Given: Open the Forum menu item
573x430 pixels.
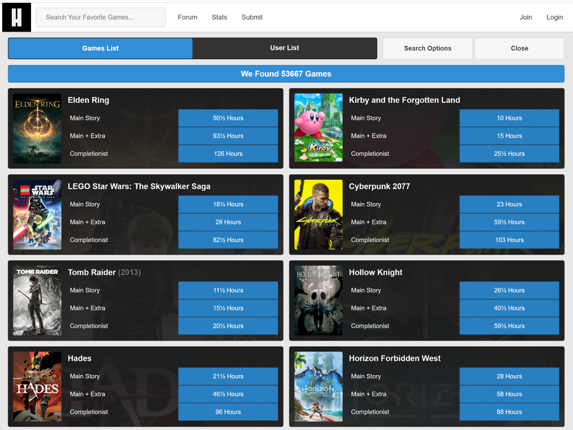Looking at the screenshot, I should (x=188, y=17).
